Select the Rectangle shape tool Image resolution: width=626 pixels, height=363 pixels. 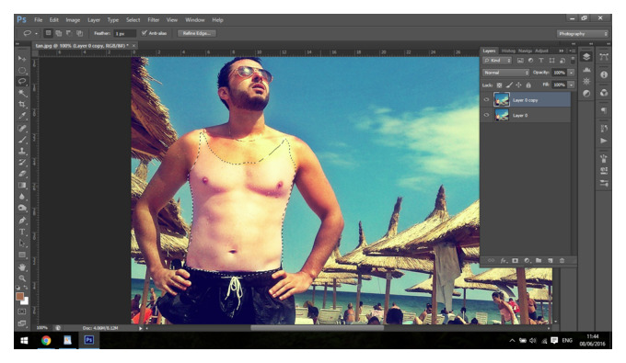pos(21,255)
